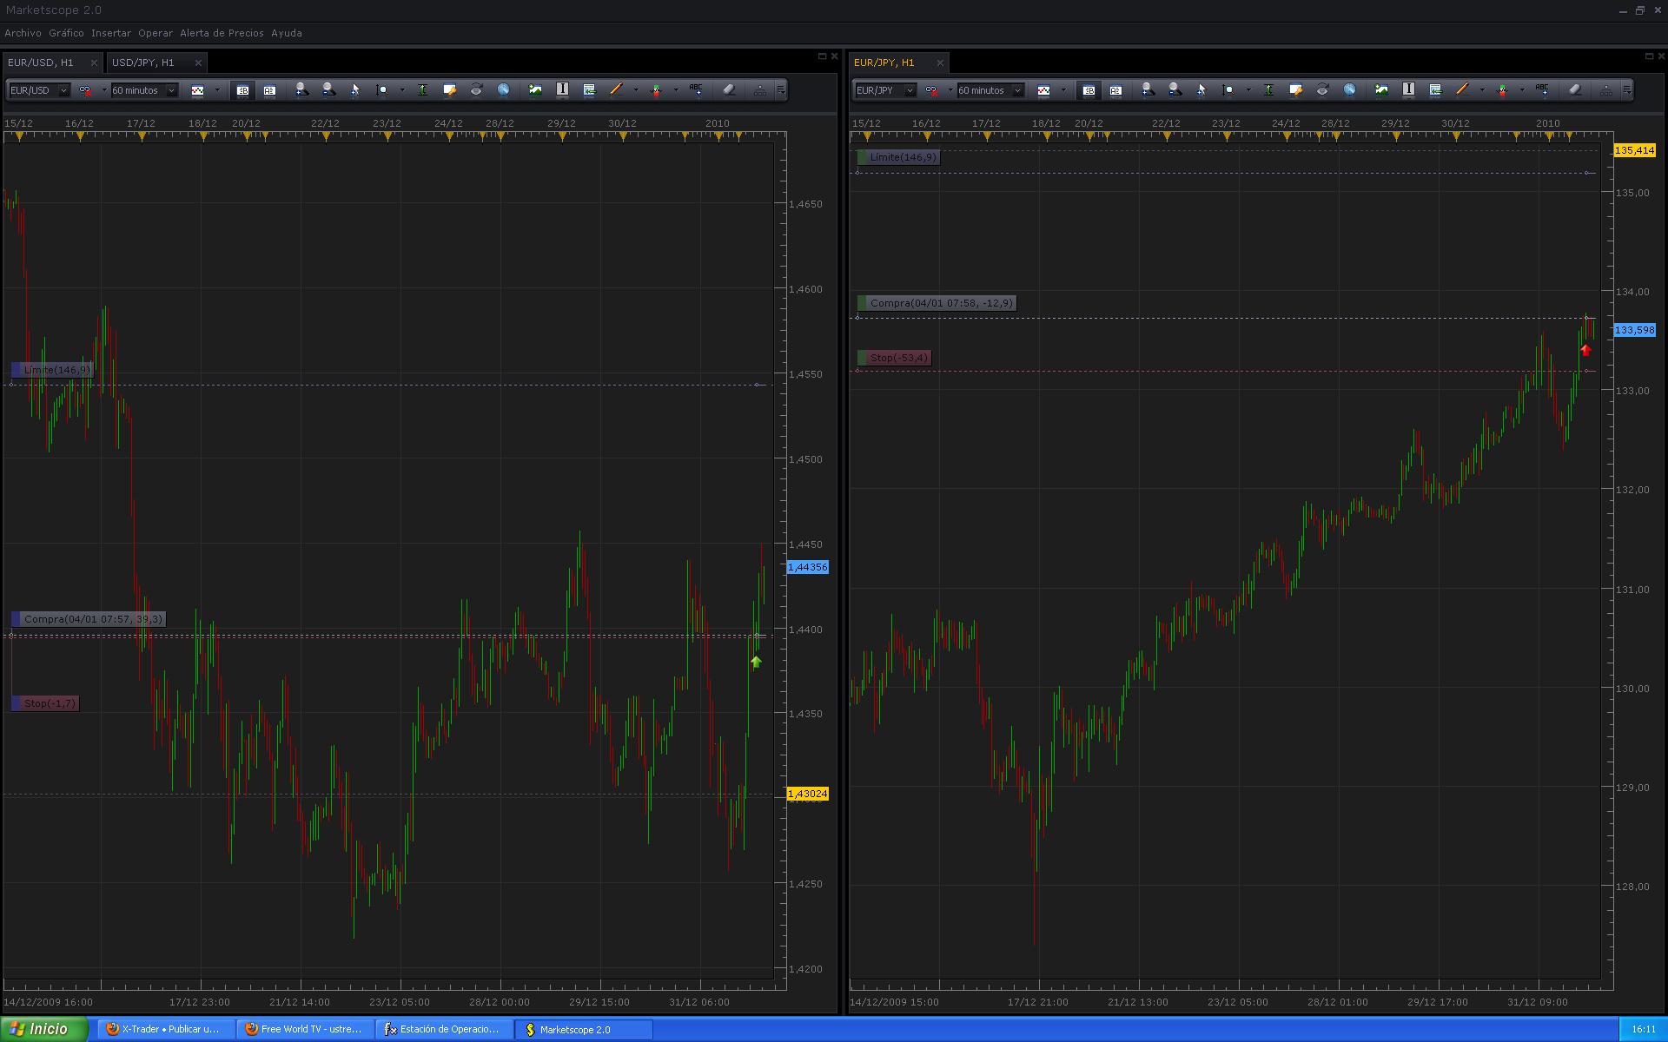Select the cursor pointer tool in EUR/JPY toolbar
The image size is (1668, 1042).
point(1201,89)
